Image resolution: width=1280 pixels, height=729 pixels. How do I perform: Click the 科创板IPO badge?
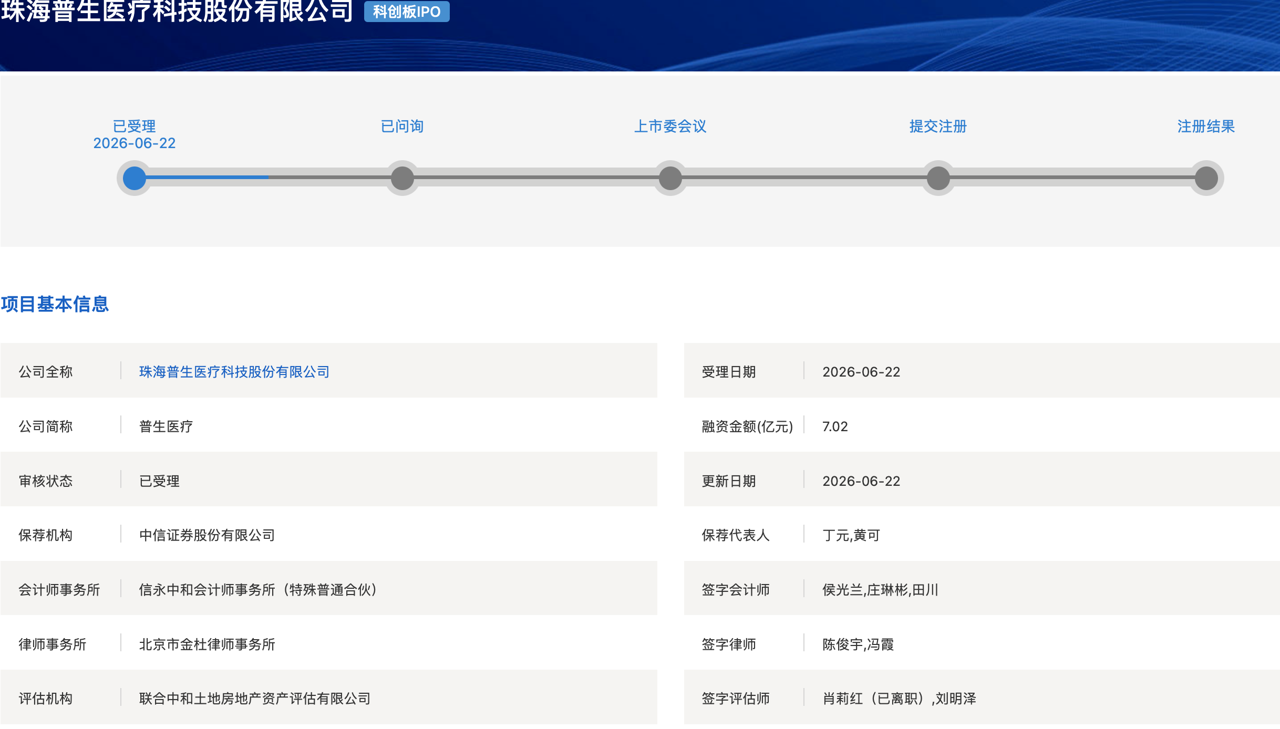click(x=407, y=11)
